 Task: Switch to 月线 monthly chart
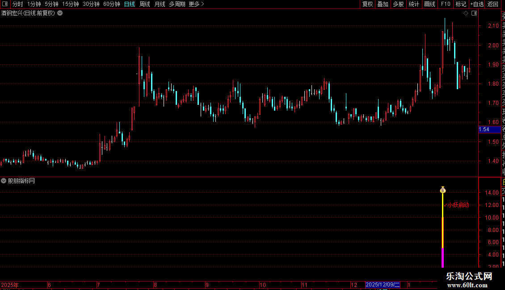tap(160, 4)
